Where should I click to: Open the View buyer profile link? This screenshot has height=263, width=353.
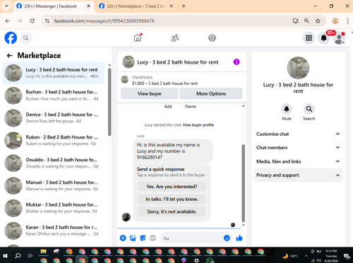coord(198,125)
